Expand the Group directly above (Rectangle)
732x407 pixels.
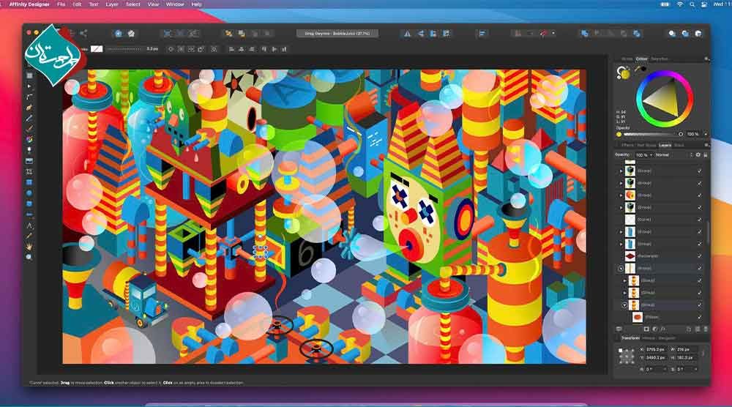pyautogui.click(x=621, y=244)
